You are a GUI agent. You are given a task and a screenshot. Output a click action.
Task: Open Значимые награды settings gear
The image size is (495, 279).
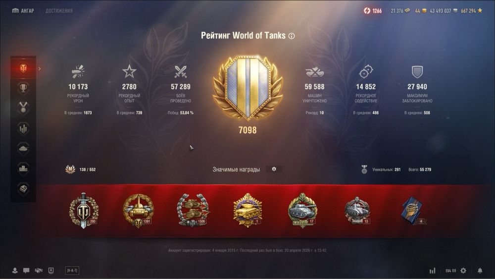tap(274, 169)
